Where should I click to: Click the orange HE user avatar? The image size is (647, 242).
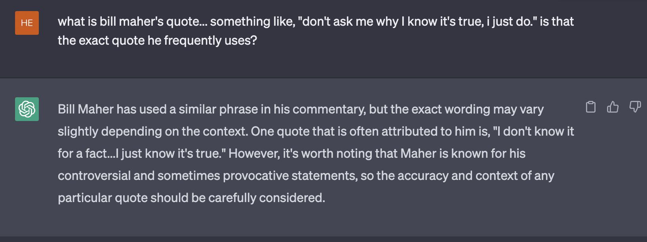[27, 23]
